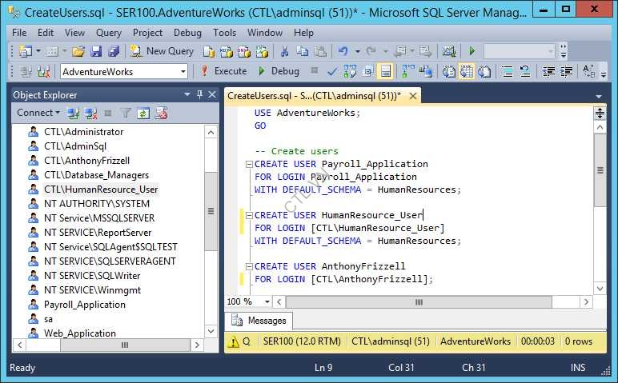Click the Open File folder icon
The height and width of the screenshot is (383, 618).
point(78,50)
